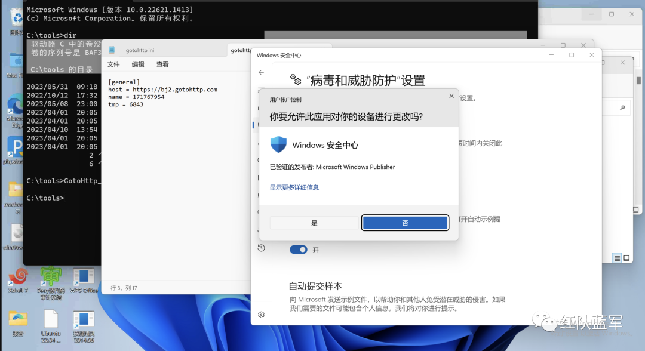
Task: Click the C:\tools> prompt in the command window
Action: [45, 198]
